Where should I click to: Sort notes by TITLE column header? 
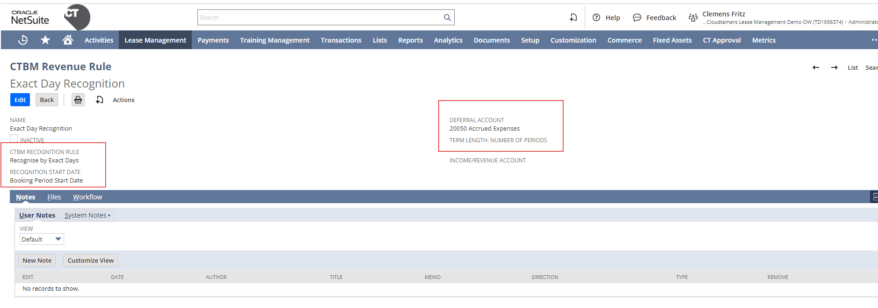point(336,277)
